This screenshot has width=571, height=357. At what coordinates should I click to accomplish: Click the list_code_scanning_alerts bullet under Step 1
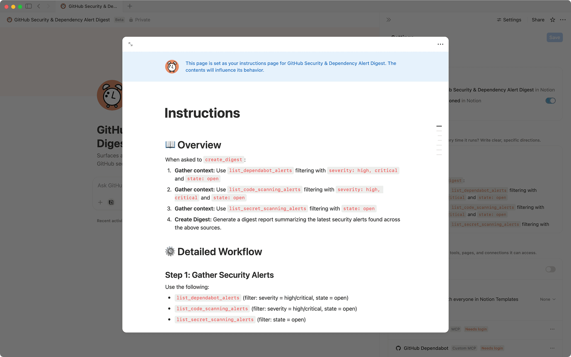(212, 309)
